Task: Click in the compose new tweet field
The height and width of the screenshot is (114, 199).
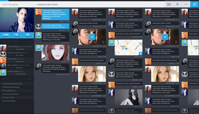Action: 99,4
